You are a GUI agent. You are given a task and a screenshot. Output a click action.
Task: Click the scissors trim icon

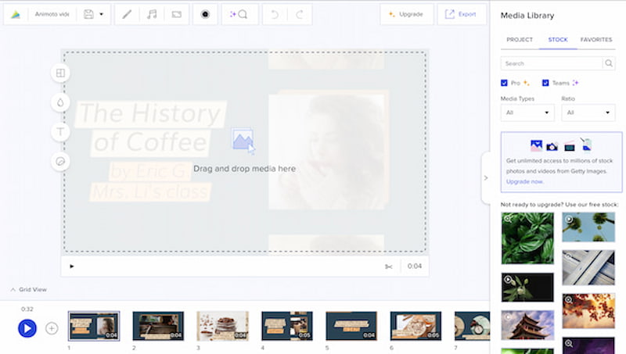click(x=388, y=266)
